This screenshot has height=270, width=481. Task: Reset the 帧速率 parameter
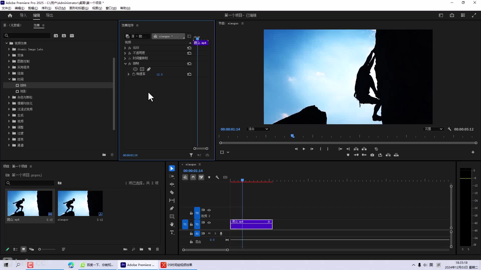tap(189, 74)
